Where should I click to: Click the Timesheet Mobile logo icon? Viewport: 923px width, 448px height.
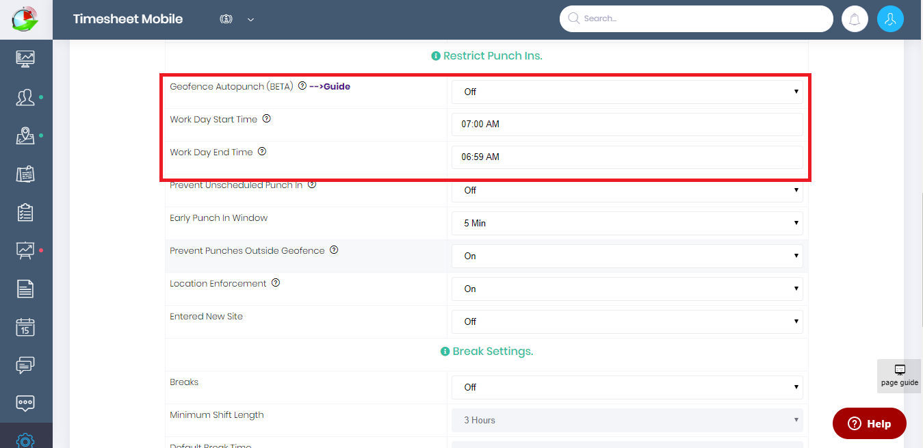[26, 18]
